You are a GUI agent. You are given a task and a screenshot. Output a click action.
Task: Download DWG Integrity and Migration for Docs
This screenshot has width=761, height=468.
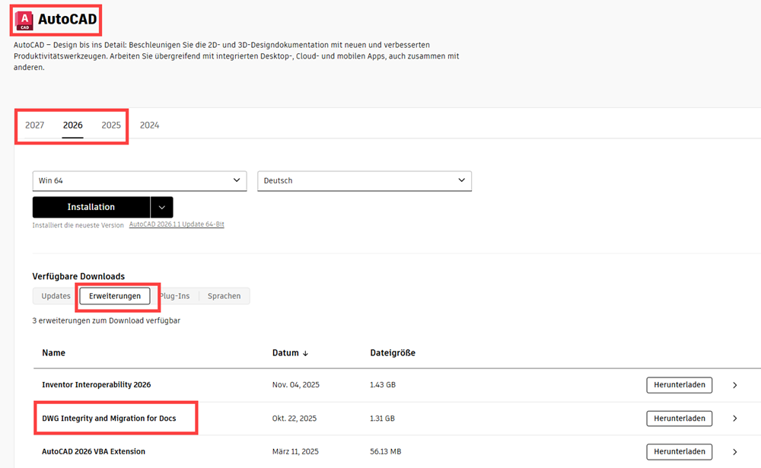680,419
